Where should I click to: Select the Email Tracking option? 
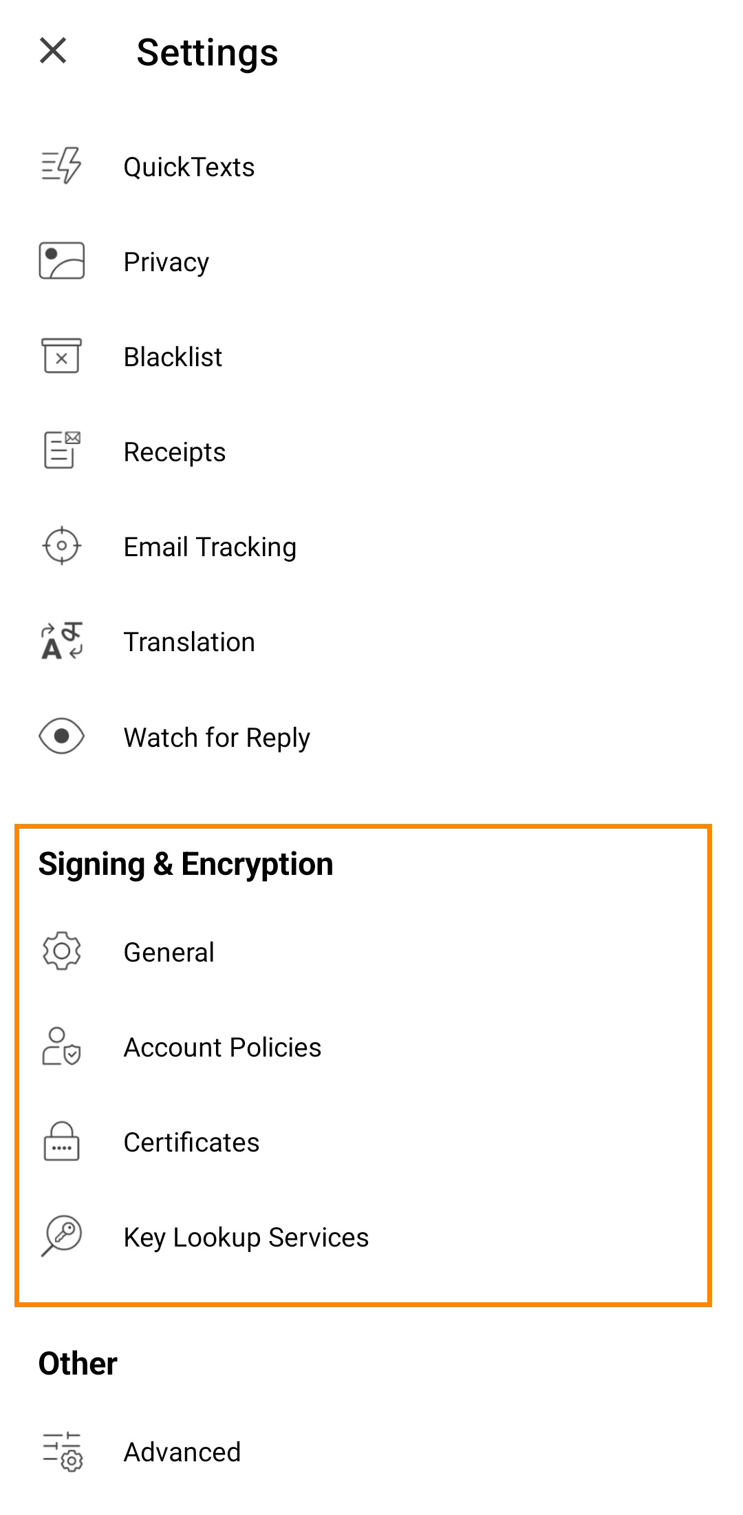(371, 547)
